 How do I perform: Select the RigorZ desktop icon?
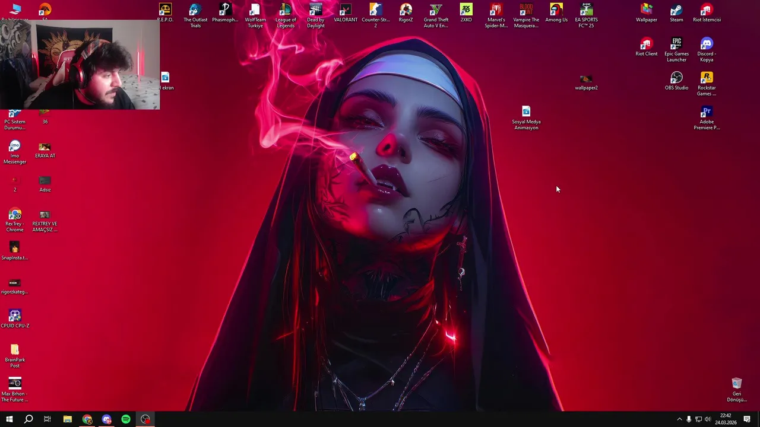[x=406, y=13]
